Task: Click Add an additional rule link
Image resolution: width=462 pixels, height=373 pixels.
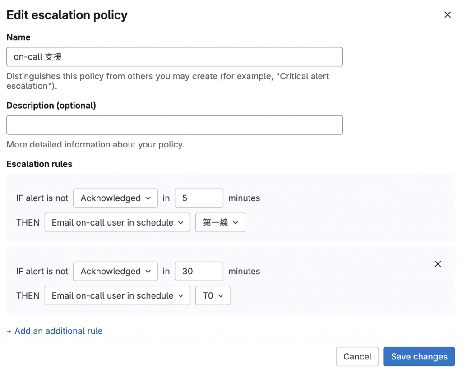Action: pos(55,331)
